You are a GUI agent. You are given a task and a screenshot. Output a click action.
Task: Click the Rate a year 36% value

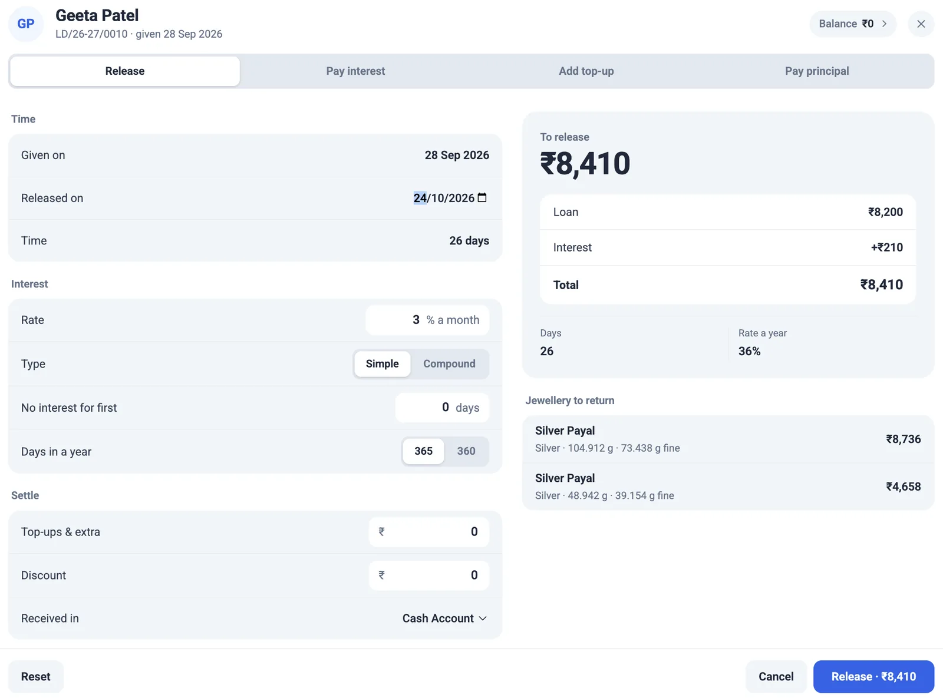pos(750,351)
